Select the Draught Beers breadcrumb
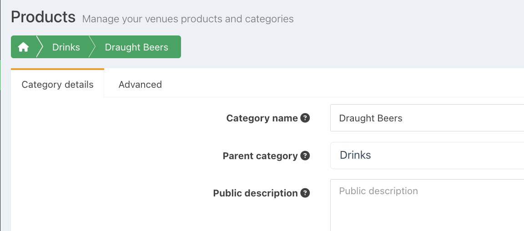Screen dimensions: 524x231 click(136, 47)
